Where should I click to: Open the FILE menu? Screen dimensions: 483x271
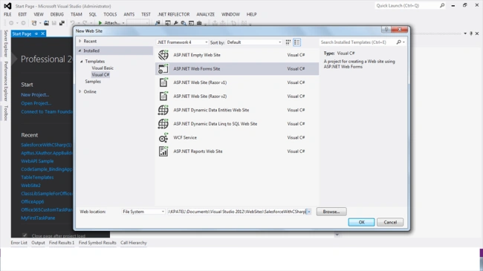[x=7, y=14]
